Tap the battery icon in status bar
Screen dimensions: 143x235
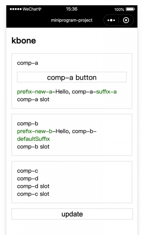coord(130,9)
